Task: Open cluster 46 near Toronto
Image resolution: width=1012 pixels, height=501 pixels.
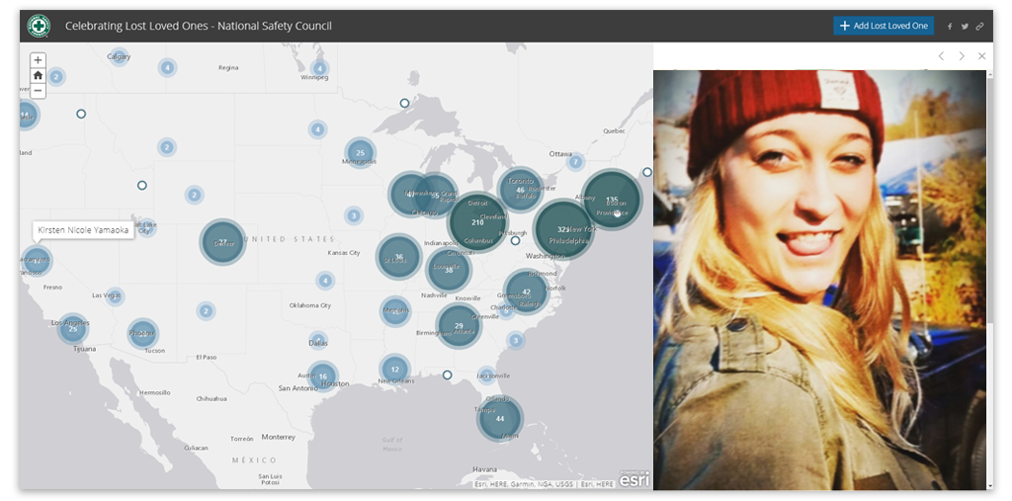Action: pyautogui.click(x=520, y=190)
